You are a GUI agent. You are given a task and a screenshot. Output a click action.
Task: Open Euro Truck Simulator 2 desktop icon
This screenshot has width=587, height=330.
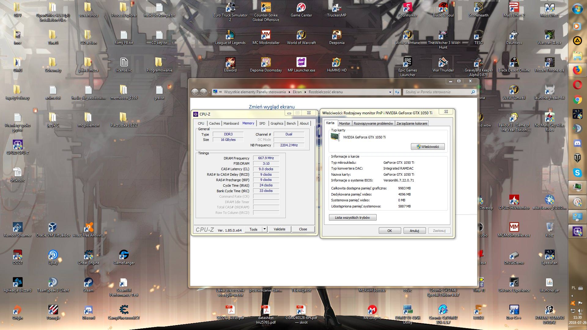(x=230, y=12)
